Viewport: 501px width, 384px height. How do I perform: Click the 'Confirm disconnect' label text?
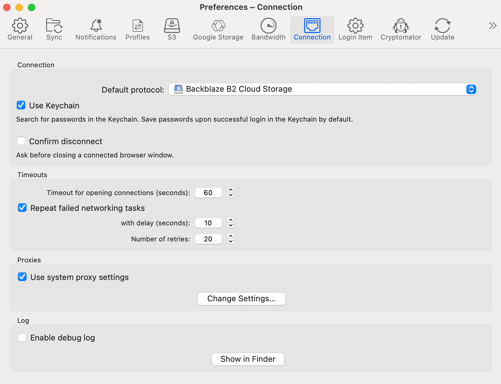point(65,141)
